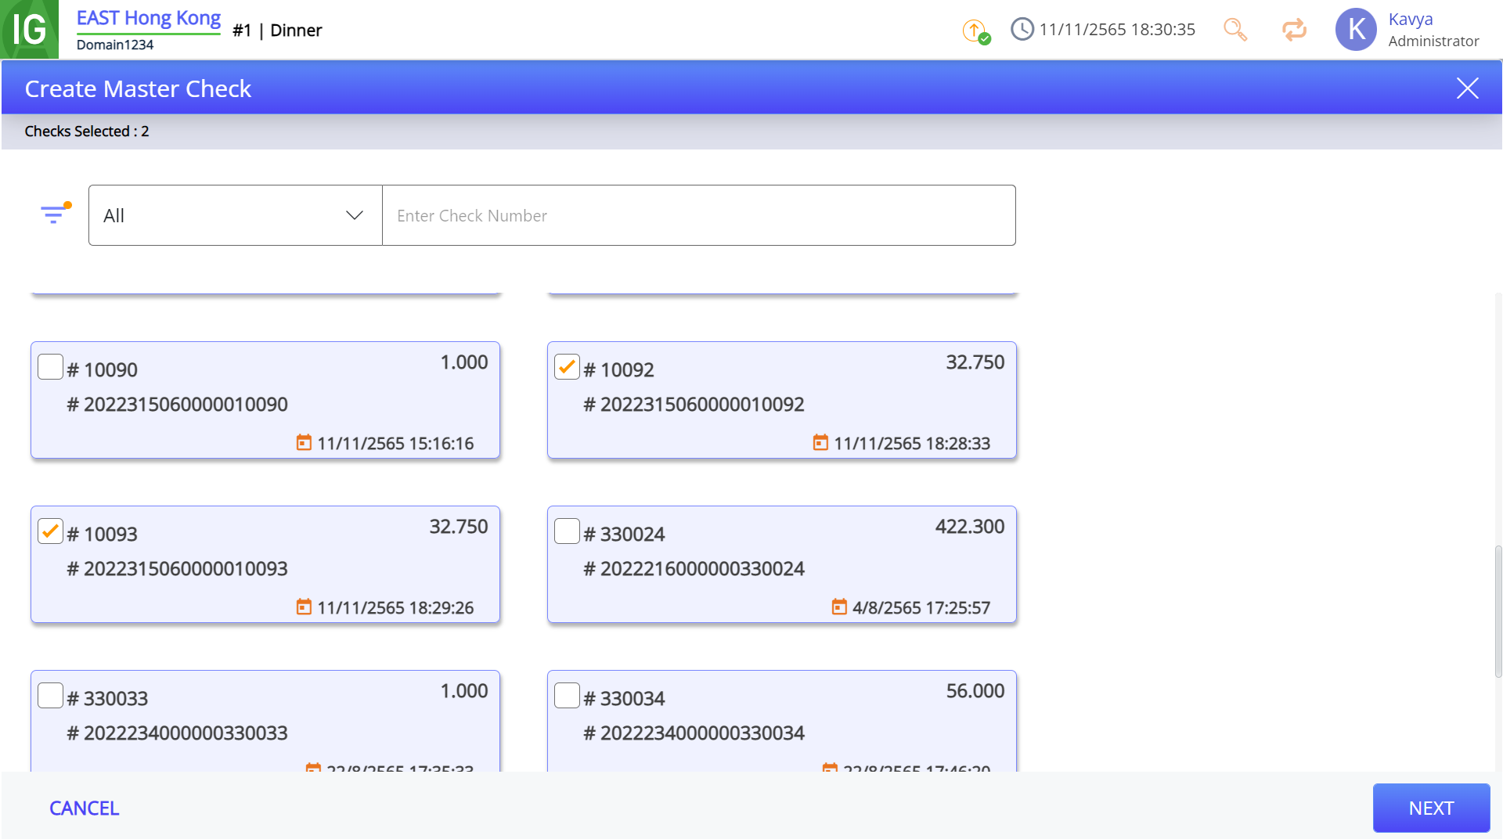The height and width of the screenshot is (839, 1503).
Task: Click the Enter Check Number field
Action: 699,215
